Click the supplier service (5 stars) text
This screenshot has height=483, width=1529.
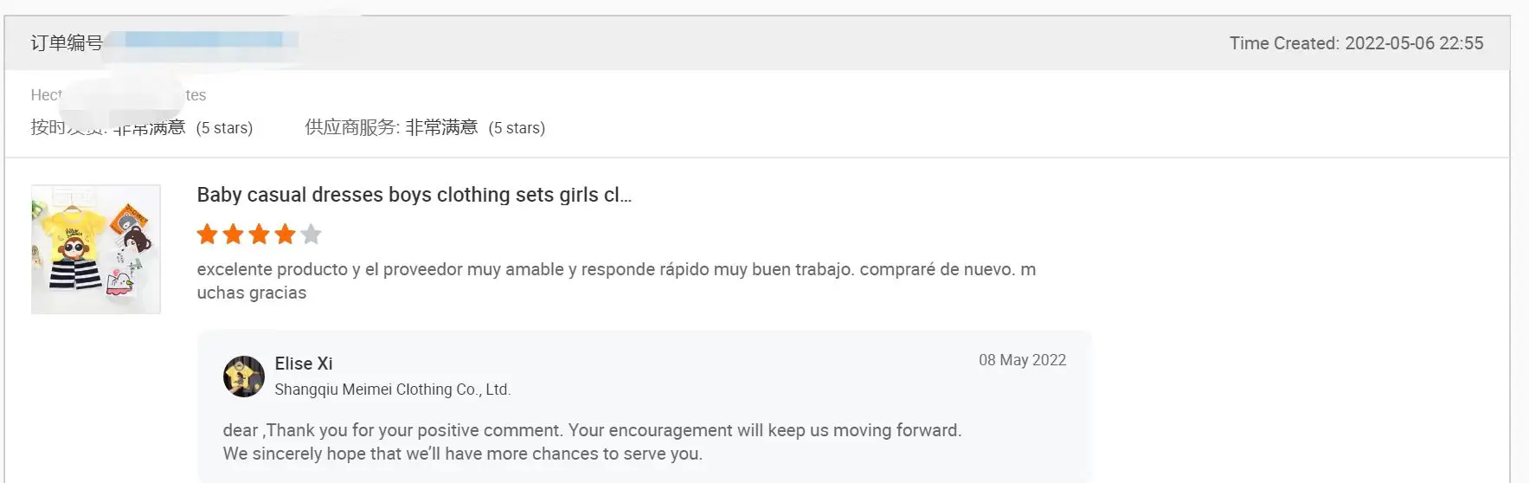pyautogui.click(x=517, y=128)
